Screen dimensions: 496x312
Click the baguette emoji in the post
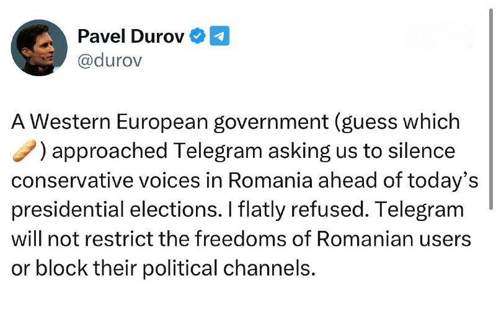(x=24, y=150)
